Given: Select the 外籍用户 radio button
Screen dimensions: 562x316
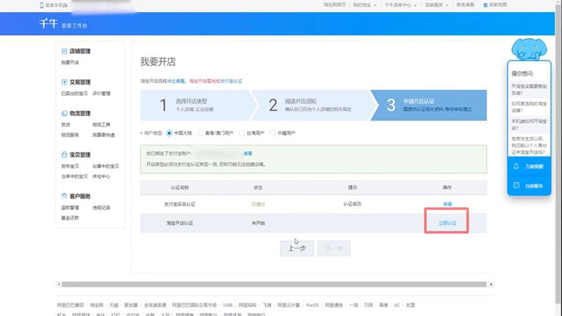Looking at the screenshot, I should coord(273,133).
